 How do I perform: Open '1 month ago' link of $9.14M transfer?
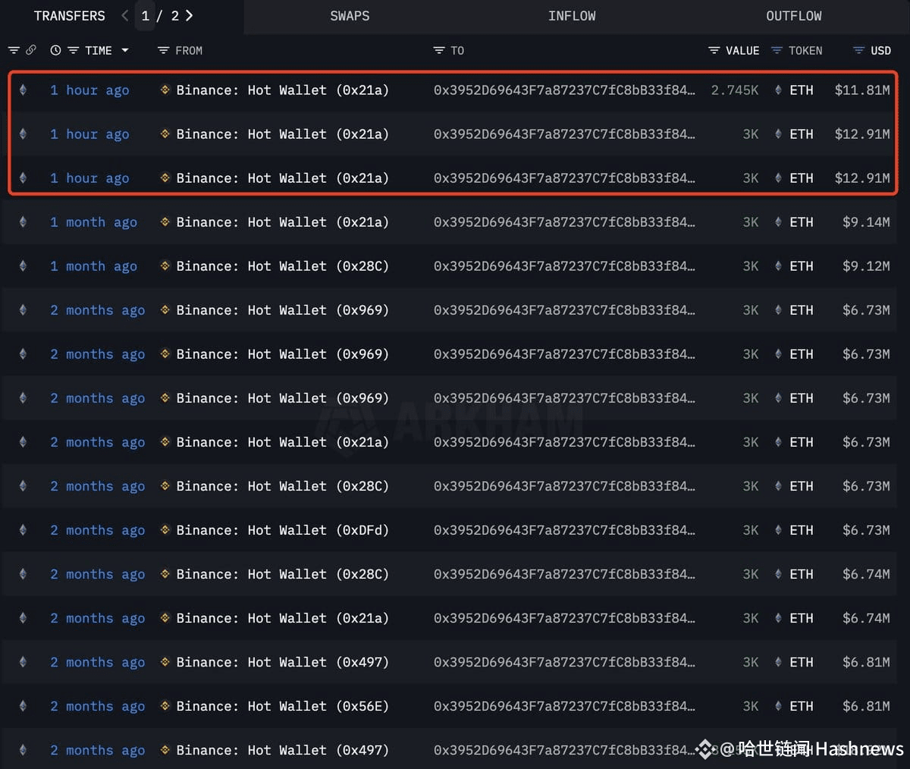coord(93,222)
